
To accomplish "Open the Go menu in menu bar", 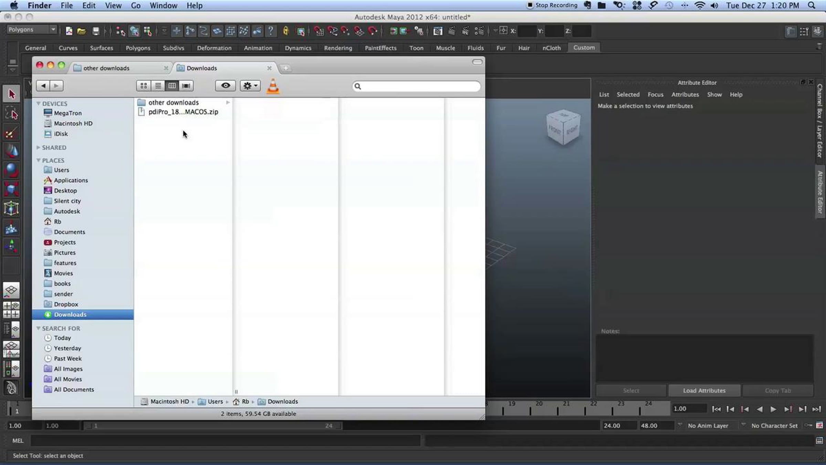I will point(136,6).
